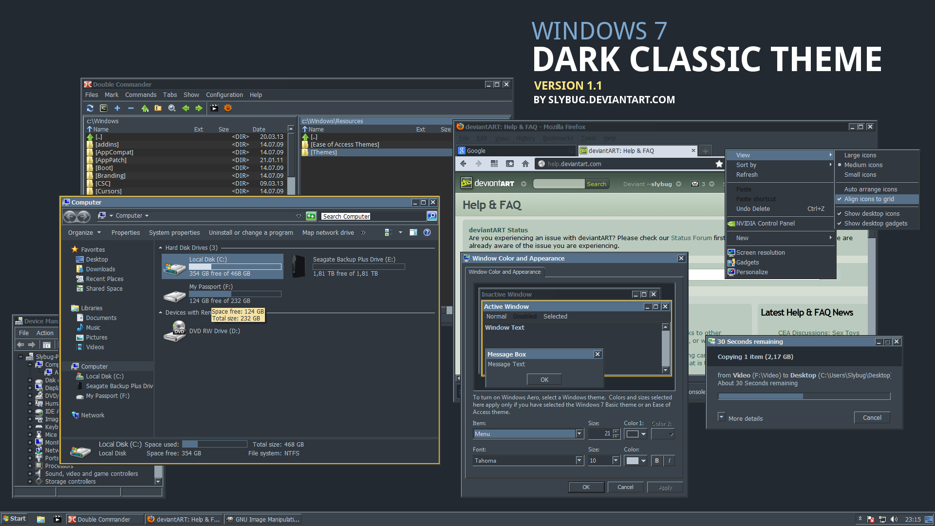Click the blue minus icon in Double Commander toolbar
This screenshot has height=526, width=935.
tap(131, 108)
